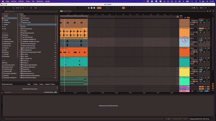Select Mastering collection in browser
The height and width of the screenshot is (121, 216).
[x=7, y=23]
